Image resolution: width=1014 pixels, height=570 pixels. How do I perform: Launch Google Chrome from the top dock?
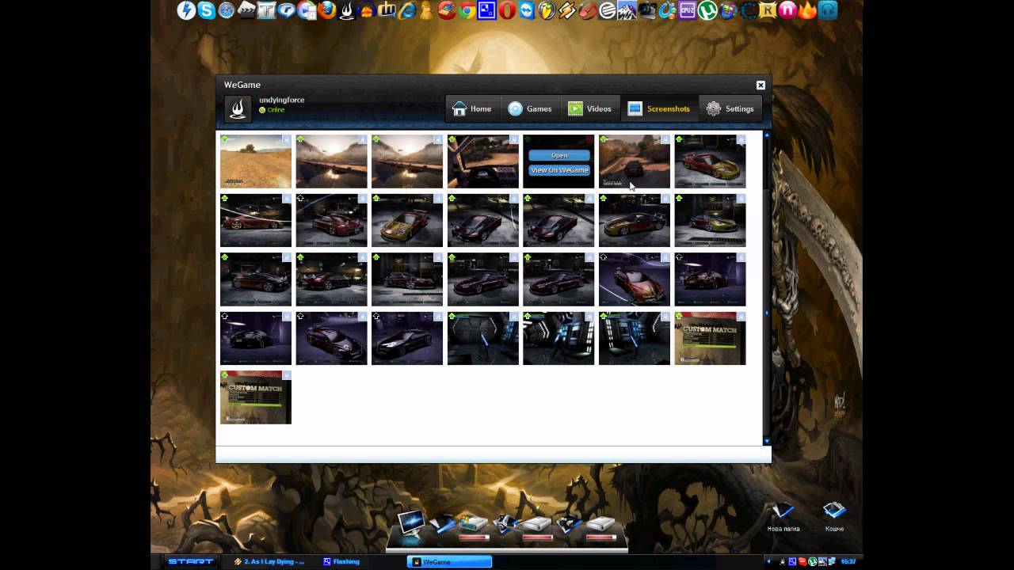coord(467,10)
